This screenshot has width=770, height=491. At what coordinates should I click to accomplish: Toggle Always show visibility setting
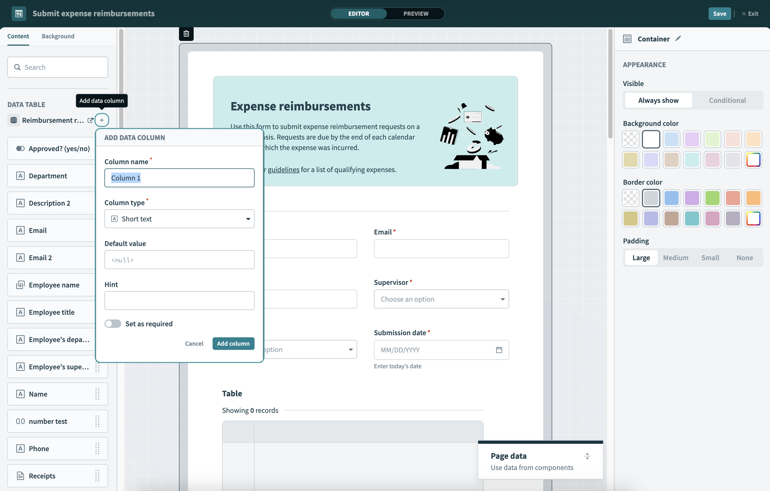click(x=658, y=100)
